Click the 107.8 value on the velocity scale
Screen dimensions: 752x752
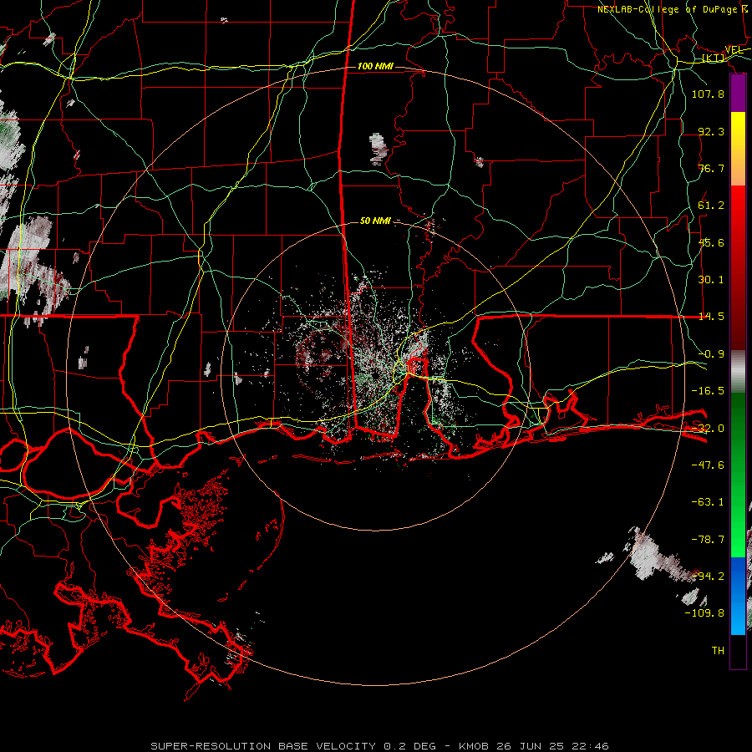[x=708, y=94]
